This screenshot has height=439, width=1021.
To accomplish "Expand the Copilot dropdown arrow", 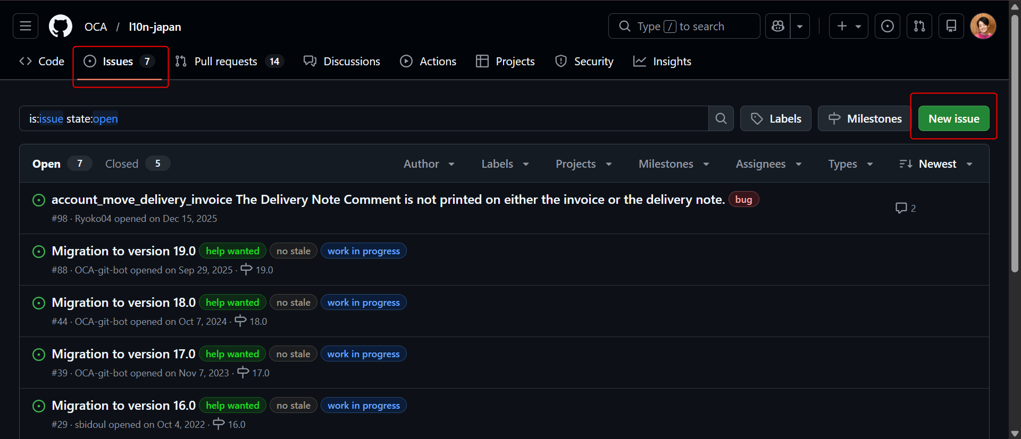I will 800,26.
